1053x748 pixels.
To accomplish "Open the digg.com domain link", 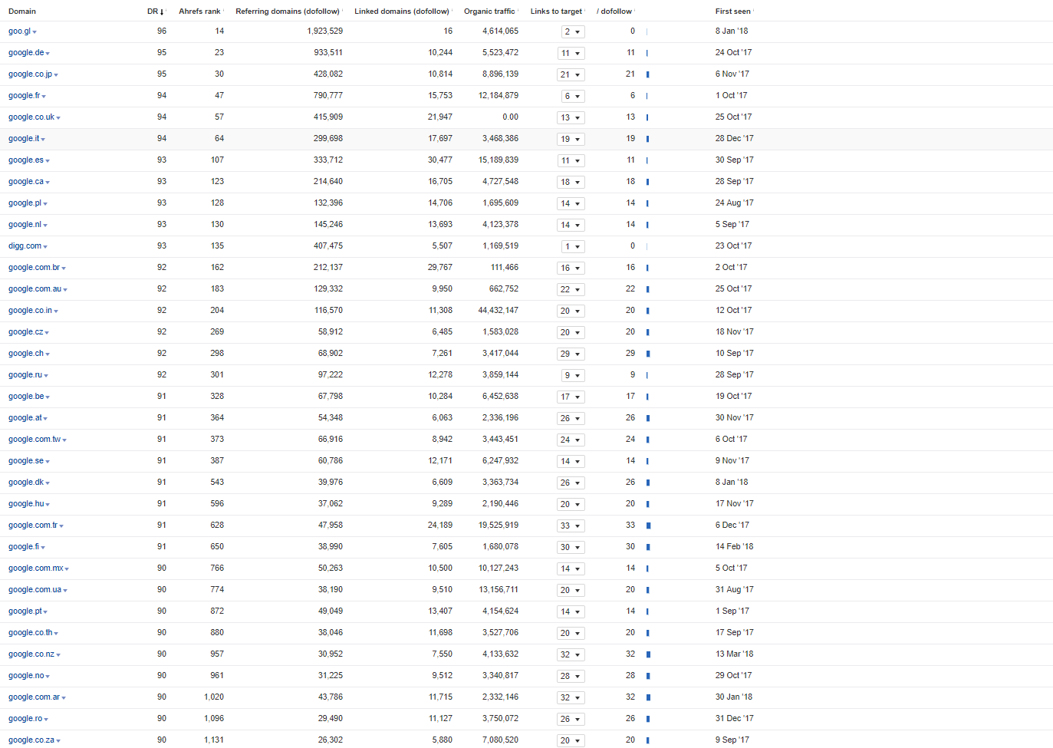I will click(25, 245).
